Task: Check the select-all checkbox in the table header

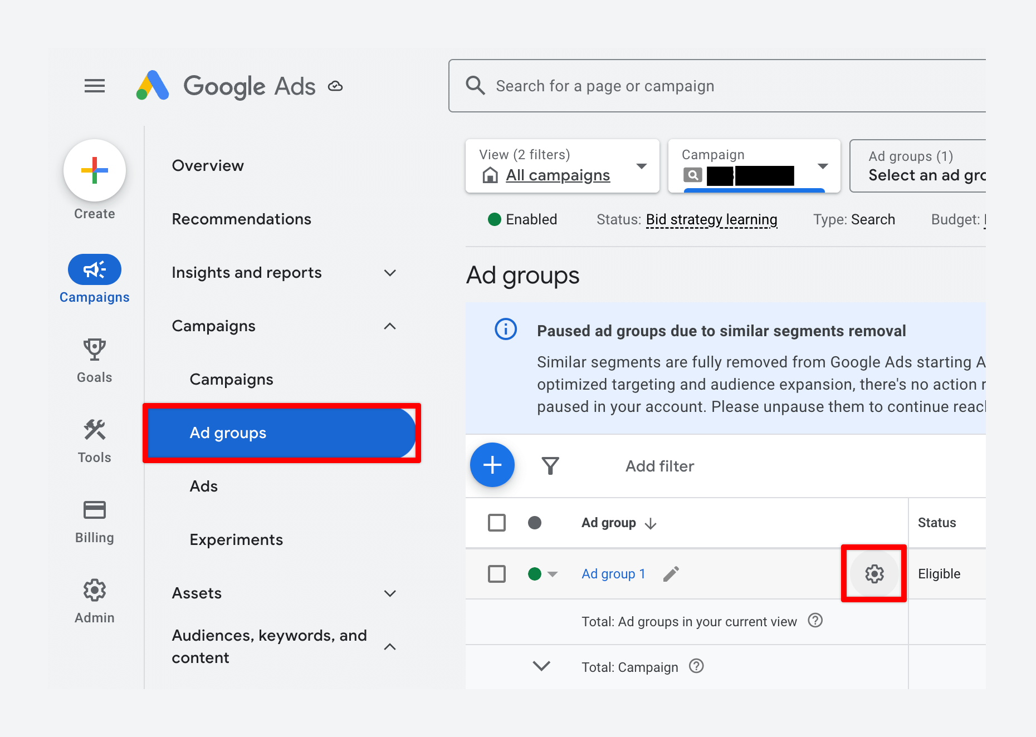Action: pyautogui.click(x=496, y=523)
